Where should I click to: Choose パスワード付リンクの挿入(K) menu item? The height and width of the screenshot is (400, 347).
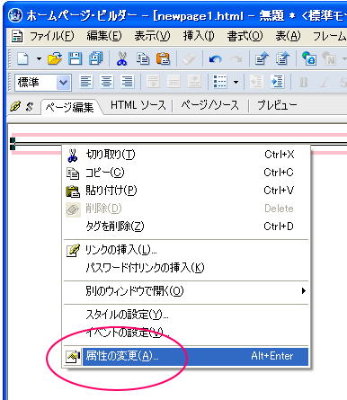click(x=186, y=267)
